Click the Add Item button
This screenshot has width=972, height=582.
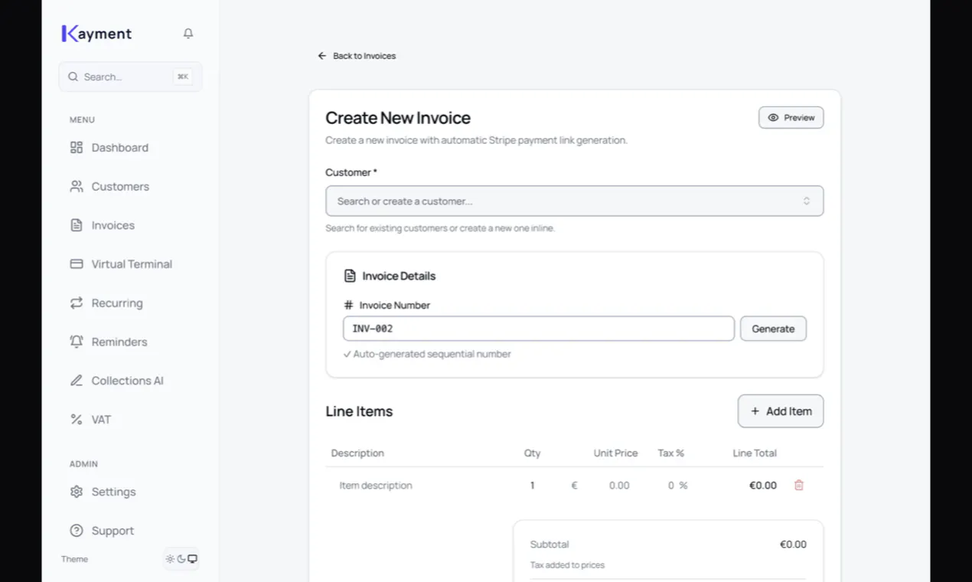[781, 411]
